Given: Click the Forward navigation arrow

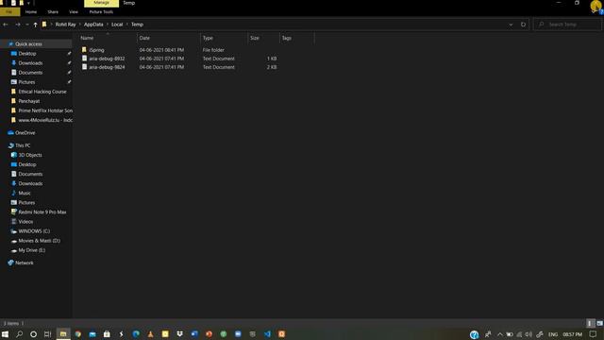Looking at the screenshot, I should pos(17,25).
